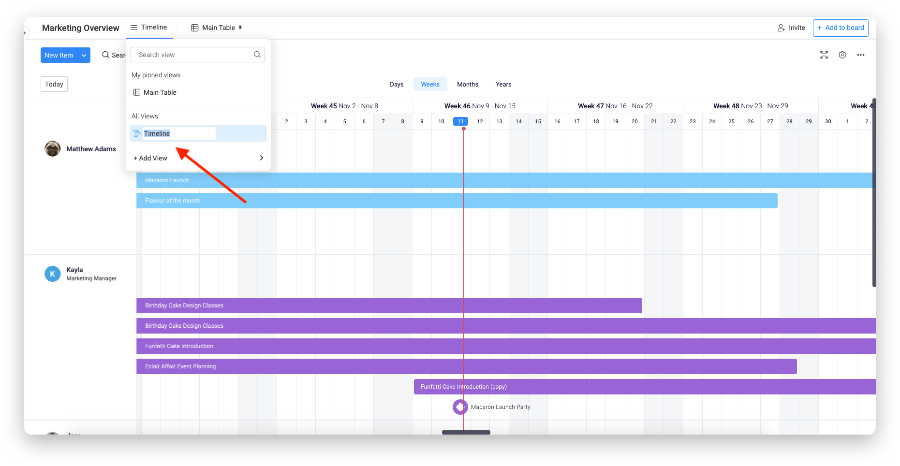900x466 pixels.
Task: Expand the Add View chevron
Action: (x=261, y=158)
